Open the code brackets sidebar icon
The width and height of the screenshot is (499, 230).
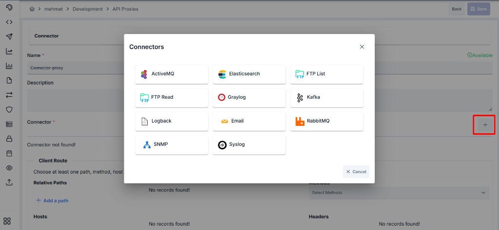point(9,22)
